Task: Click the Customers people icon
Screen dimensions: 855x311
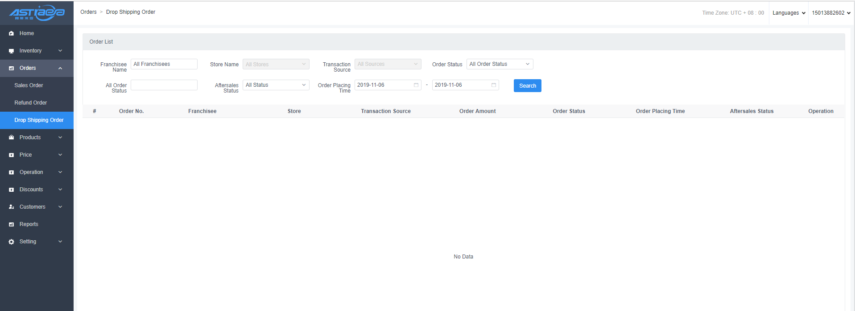Action: tap(12, 207)
